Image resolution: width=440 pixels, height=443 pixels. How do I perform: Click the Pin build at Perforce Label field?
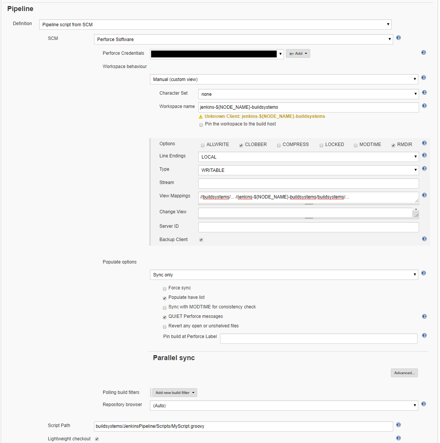[x=319, y=338]
